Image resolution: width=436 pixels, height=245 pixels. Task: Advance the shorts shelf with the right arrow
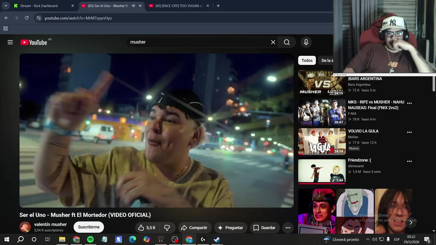point(411,223)
